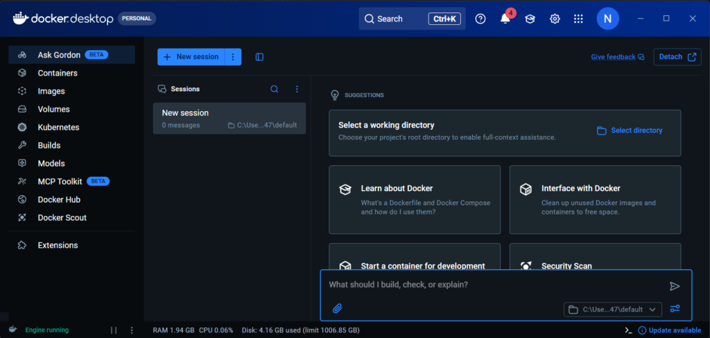Open the help question mark icon

(x=480, y=19)
